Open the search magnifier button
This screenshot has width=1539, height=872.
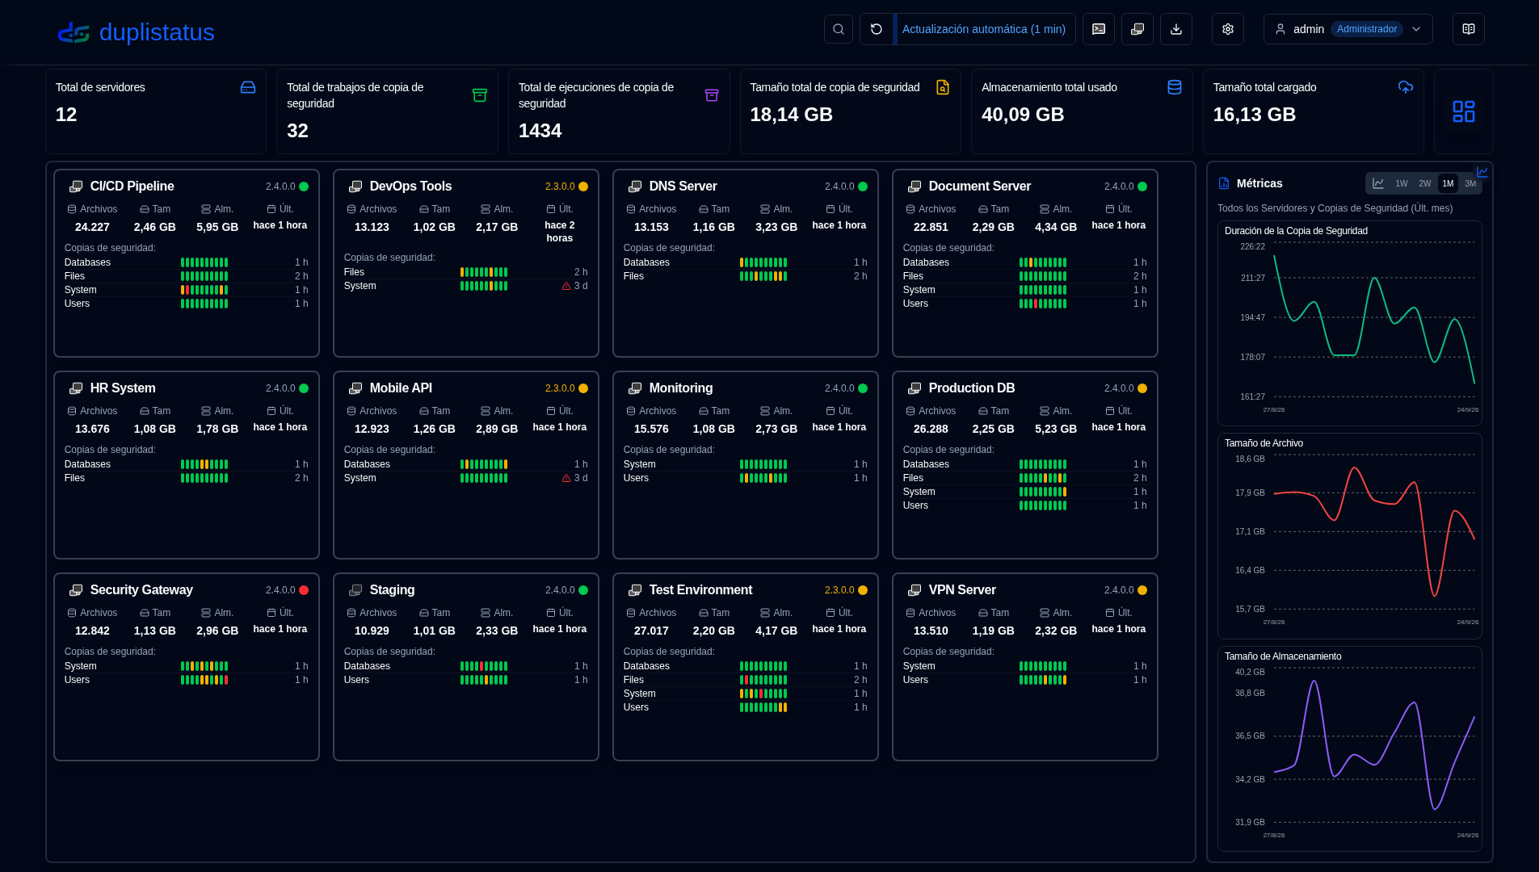(x=839, y=29)
